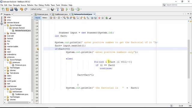Minimize the Projects panel

click(32, 14)
